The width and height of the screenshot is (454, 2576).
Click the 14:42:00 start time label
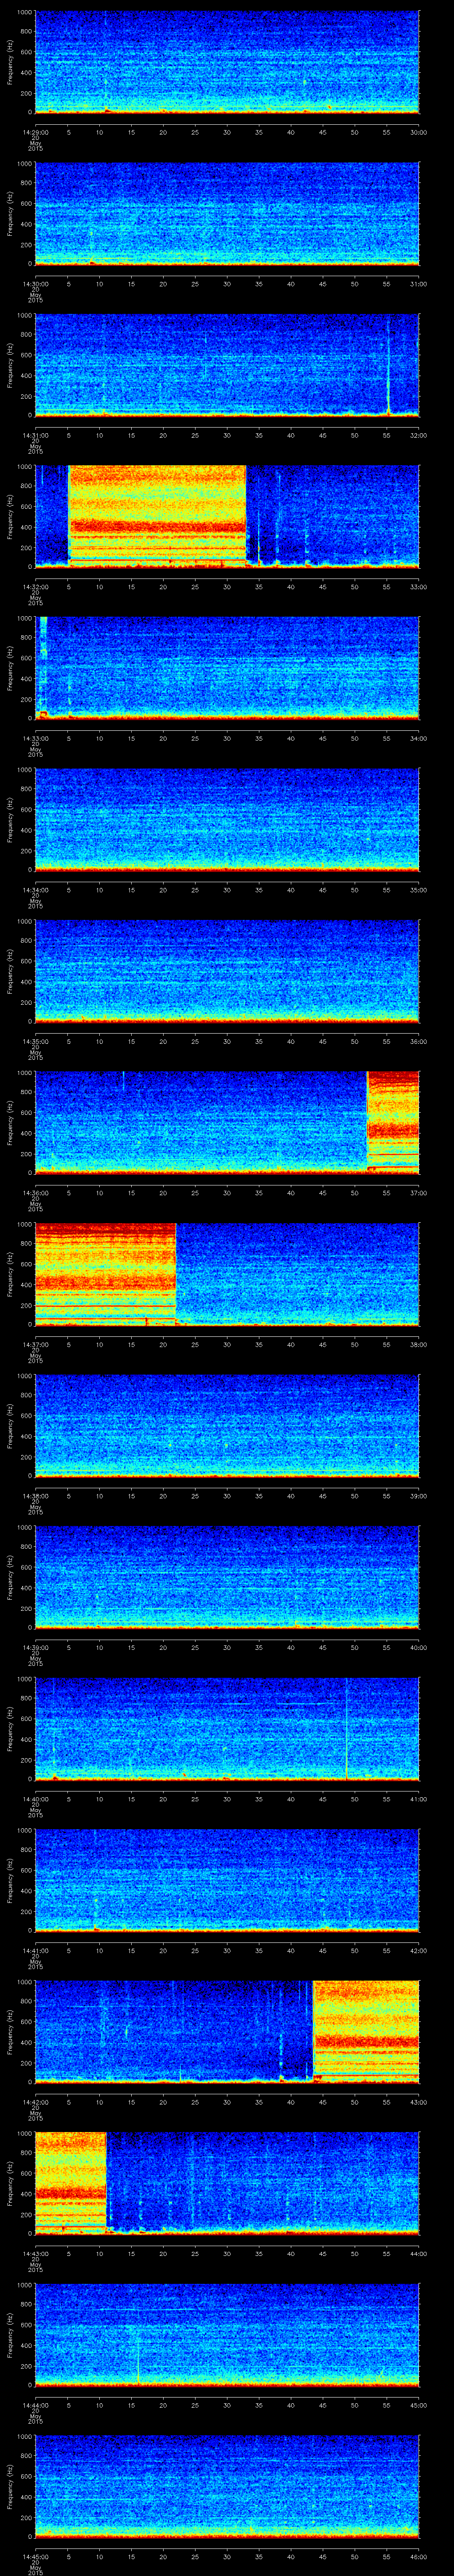[x=36, y=2102]
